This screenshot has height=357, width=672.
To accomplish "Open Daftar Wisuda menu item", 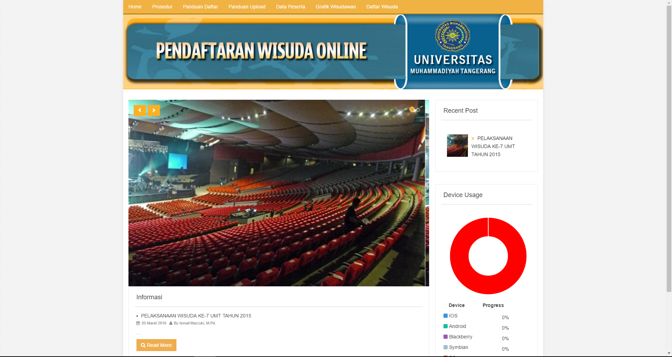I will pyautogui.click(x=382, y=7).
